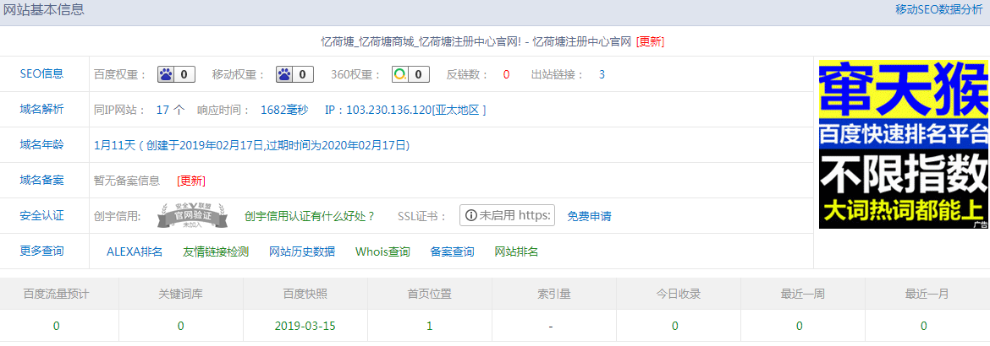Image resolution: width=990 pixels, height=346 pixels.
Task: Click the 创宇信用 official verification badge
Action: [x=192, y=216]
